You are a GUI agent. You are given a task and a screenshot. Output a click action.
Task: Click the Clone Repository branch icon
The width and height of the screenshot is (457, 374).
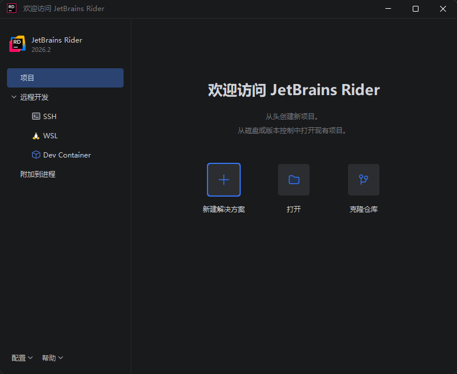point(364,180)
